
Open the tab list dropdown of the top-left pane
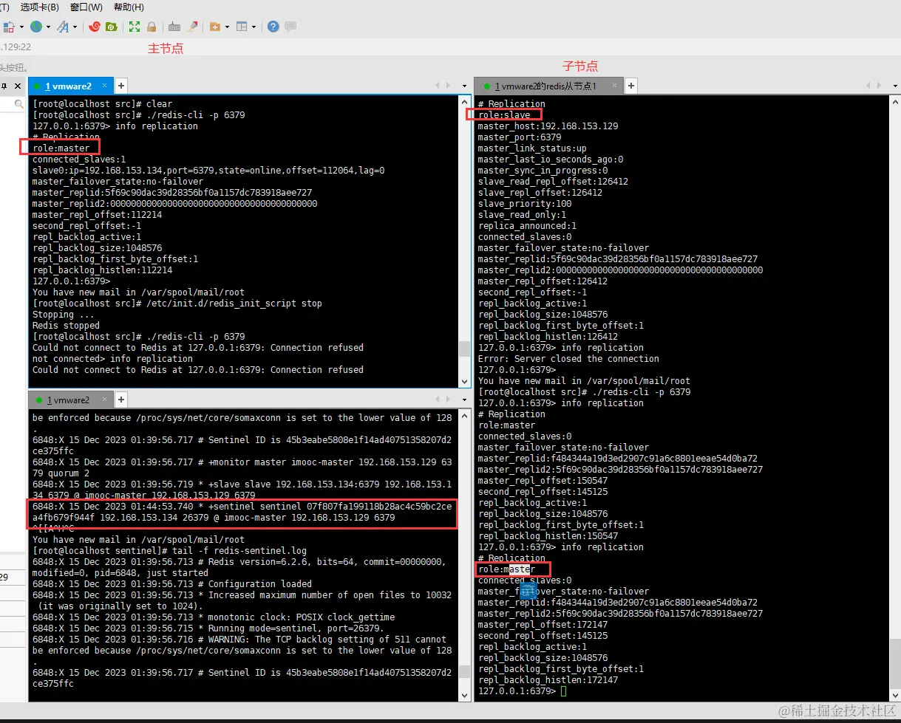[x=464, y=87]
